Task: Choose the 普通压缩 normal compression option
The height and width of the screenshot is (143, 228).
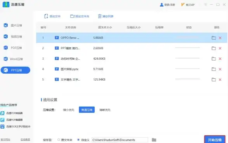Action: pyautogui.click(x=87, y=110)
